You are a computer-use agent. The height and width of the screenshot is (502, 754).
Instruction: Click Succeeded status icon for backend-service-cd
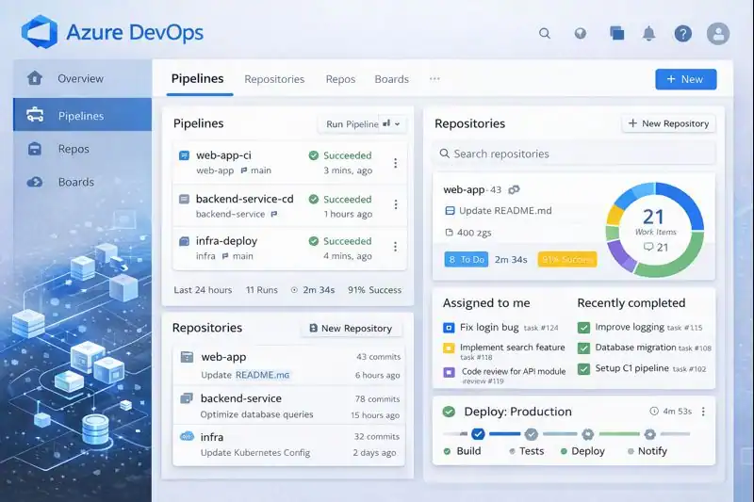[314, 199]
